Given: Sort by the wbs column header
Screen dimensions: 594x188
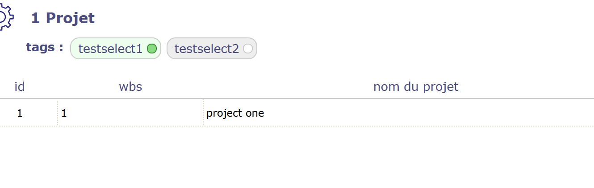Looking at the screenshot, I should (x=130, y=86).
